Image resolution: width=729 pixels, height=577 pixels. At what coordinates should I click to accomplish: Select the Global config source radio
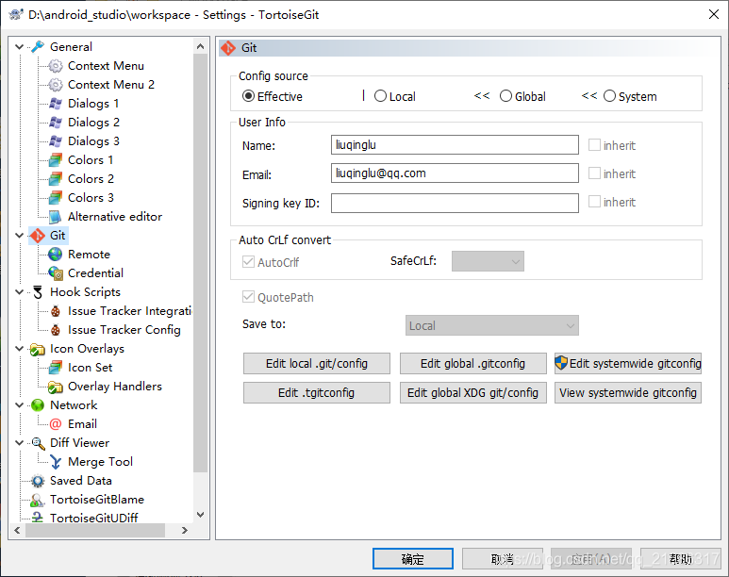pos(505,96)
